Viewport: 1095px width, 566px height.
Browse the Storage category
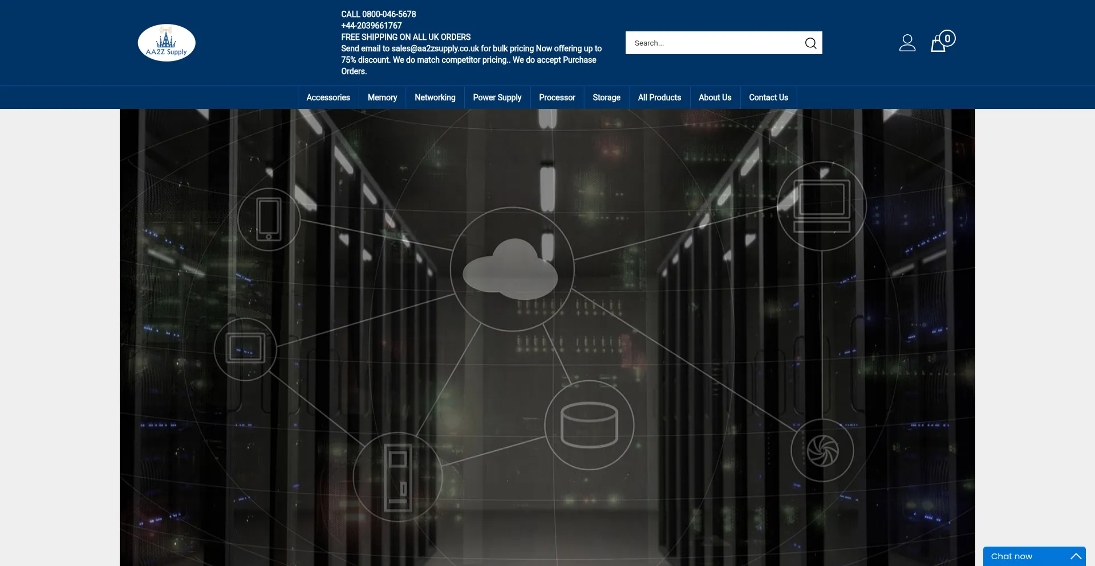pyautogui.click(x=606, y=97)
